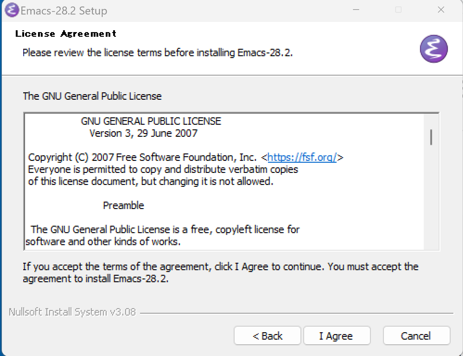
Task: Click the I Agree button
Action: click(337, 336)
